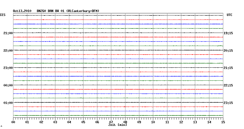Select the 23:00 left time label

tap(8, 68)
